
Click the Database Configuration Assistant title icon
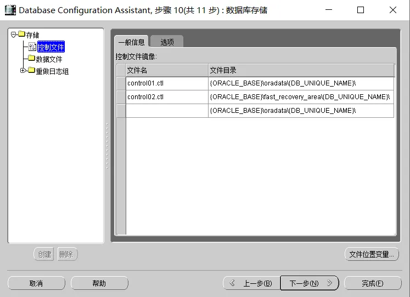click(x=10, y=10)
